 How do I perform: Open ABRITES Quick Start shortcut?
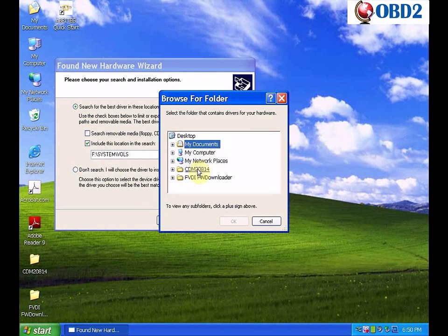point(66,16)
